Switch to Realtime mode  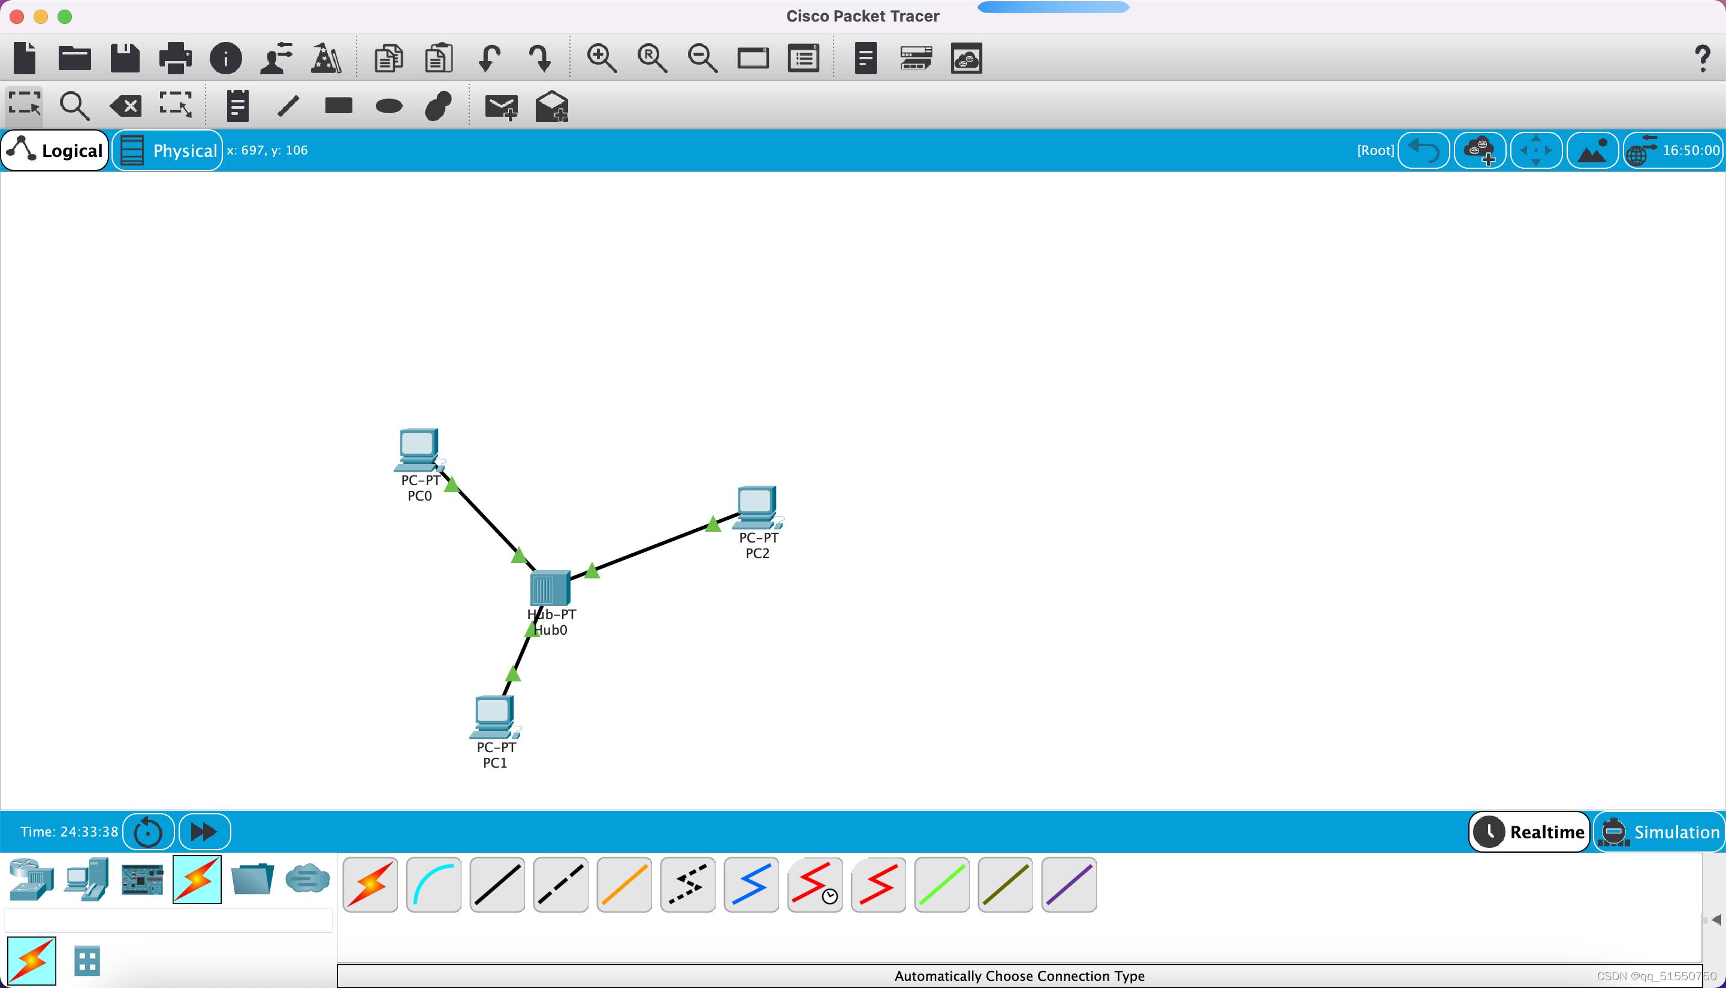1529,831
